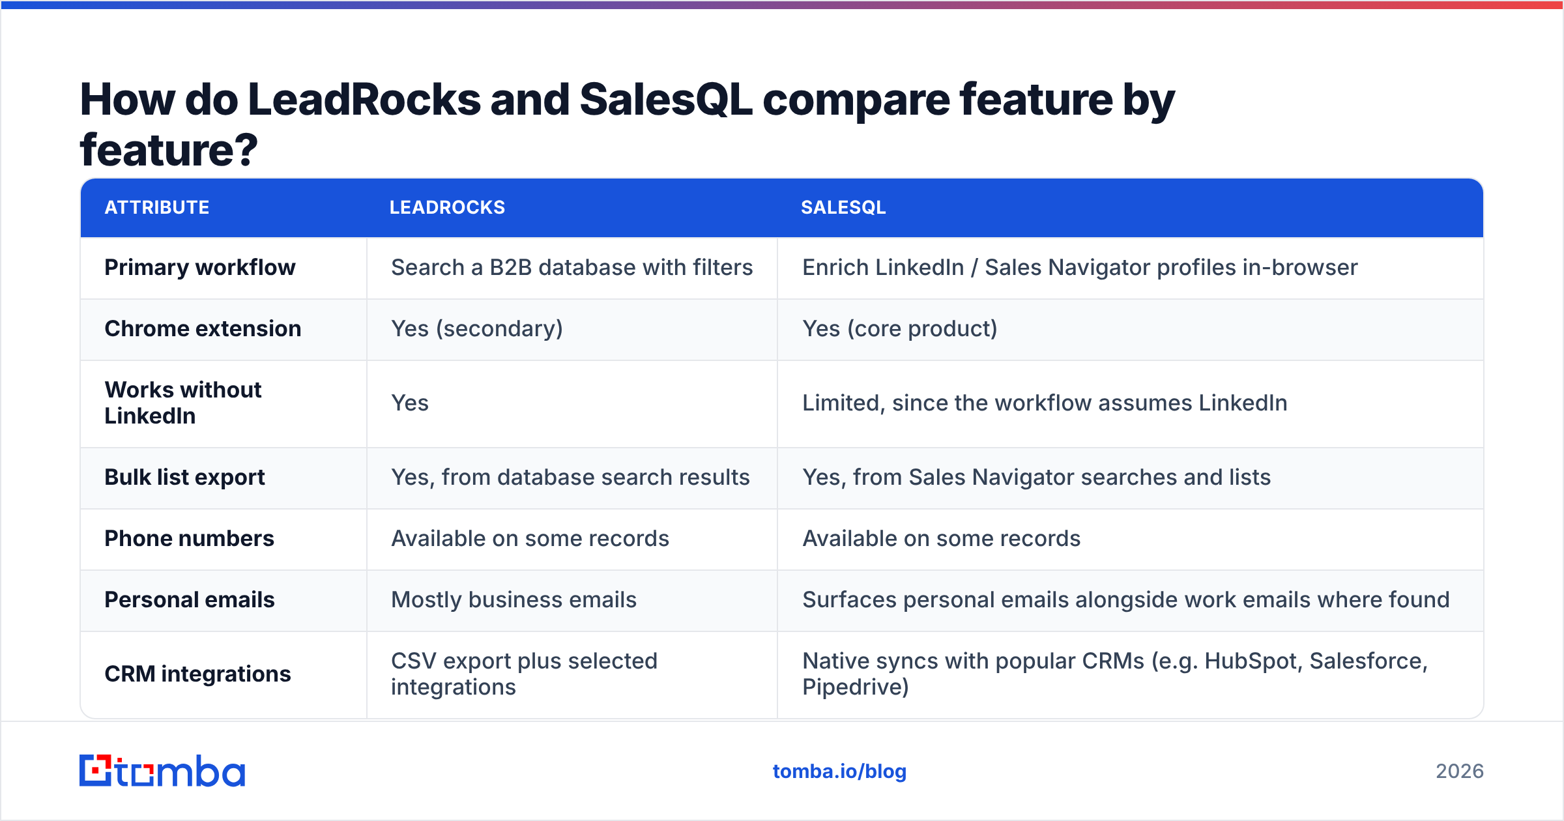Click 'CSV export plus selected integrations'
The image size is (1564, 821).
click(524, 674)
